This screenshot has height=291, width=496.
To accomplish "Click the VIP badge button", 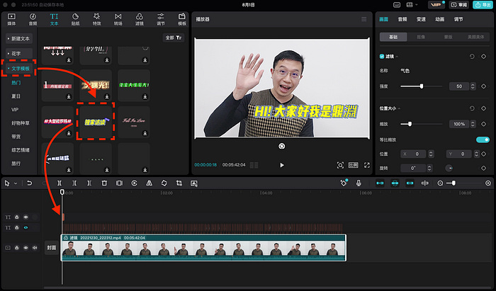I will pos(436,5).
